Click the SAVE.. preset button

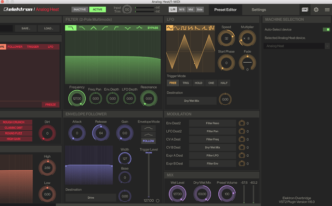coord(26,28)
